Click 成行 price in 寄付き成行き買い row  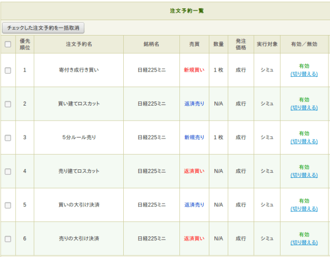pyautogui.click(x=241, y=70)
